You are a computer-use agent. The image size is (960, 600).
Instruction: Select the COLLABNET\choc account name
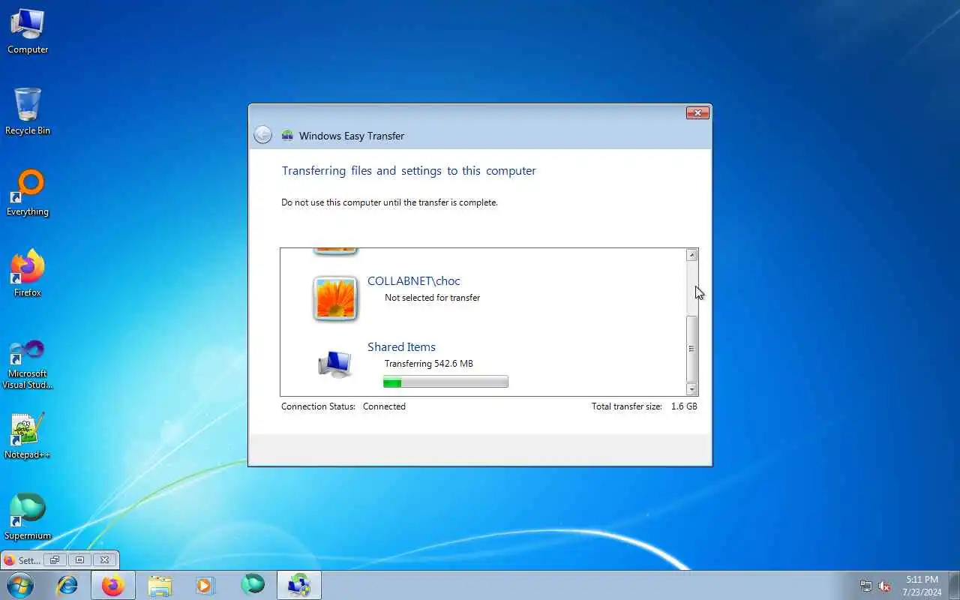pyautogui.click(x=414, y=281)
